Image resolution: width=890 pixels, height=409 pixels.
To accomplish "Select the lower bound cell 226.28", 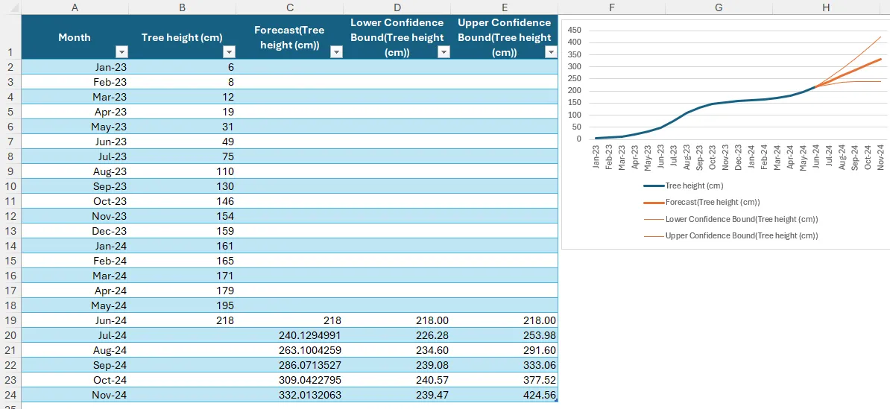I will pyautogui.click(x=397, y=335).
